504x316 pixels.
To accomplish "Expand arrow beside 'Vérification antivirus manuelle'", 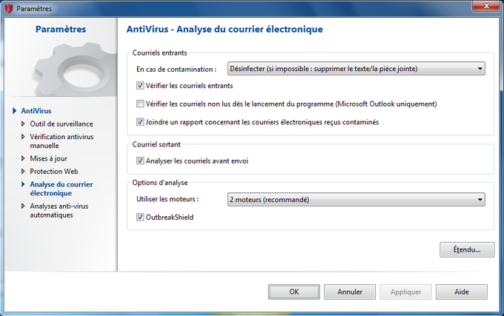I will click(x=23, y=136).
